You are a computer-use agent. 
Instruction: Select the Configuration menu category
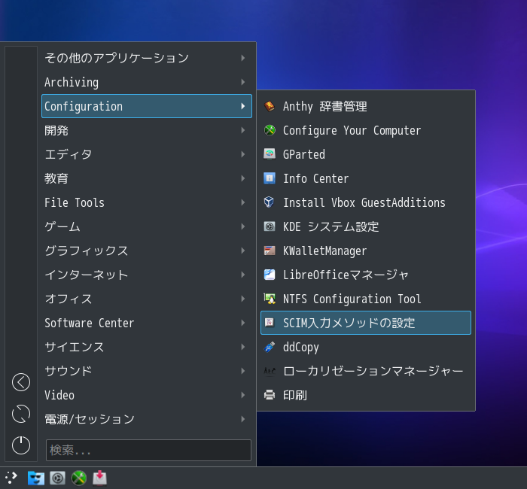(x=147, y=106)
